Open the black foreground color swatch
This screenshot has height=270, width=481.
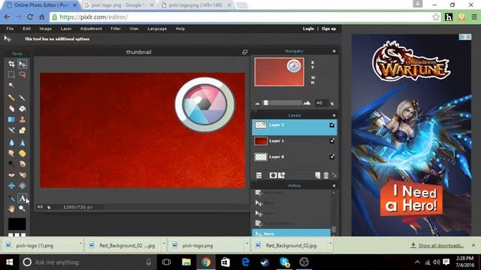17,224
